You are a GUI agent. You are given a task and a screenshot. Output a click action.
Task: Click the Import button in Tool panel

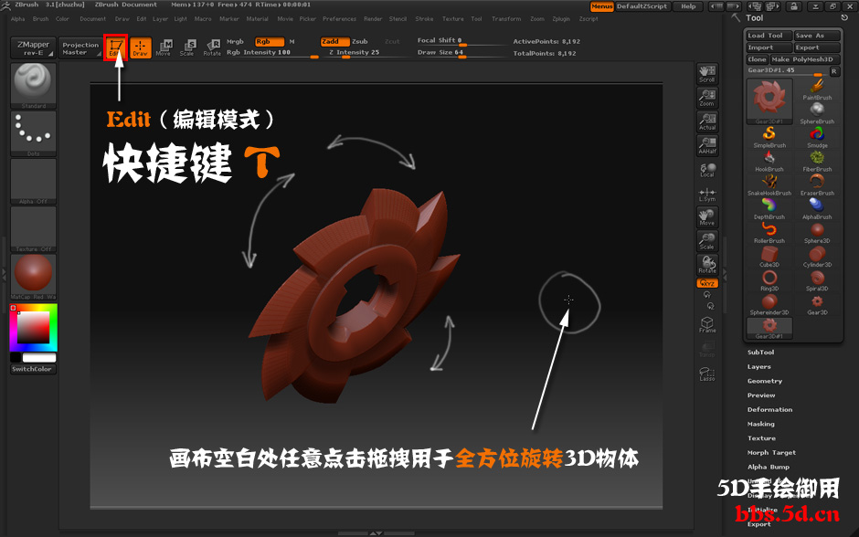pyautogui.click(x=769, y=47)
